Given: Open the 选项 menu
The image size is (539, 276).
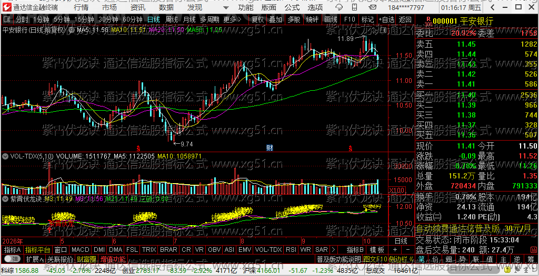Looking at the screenshot, I should tap(315, 7).
